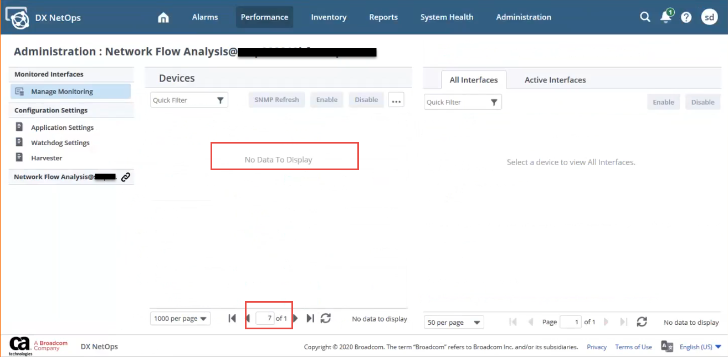The image size is (728, 357).
Task: Click the CA Broadcom logo in footer
Action: [x=38, y=345]
